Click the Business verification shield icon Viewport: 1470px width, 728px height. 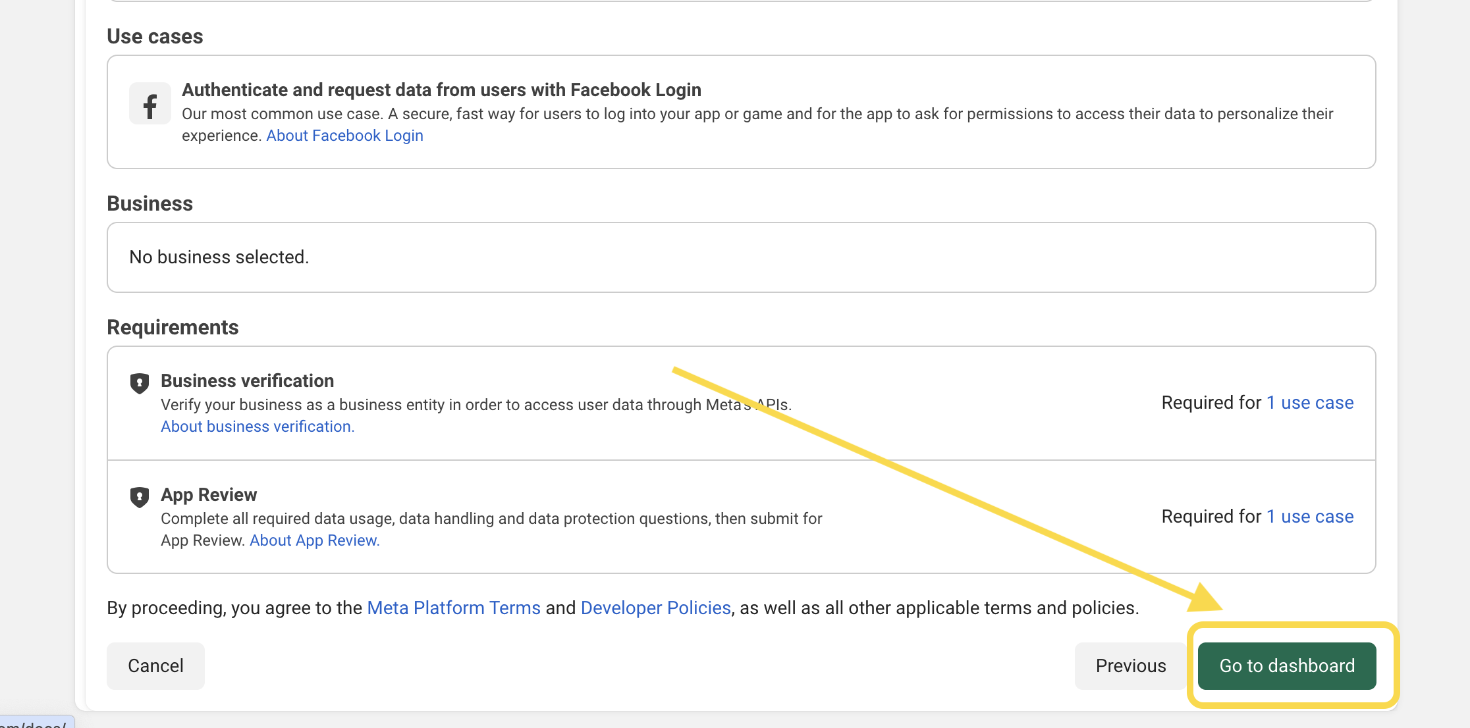pos(139,382)
